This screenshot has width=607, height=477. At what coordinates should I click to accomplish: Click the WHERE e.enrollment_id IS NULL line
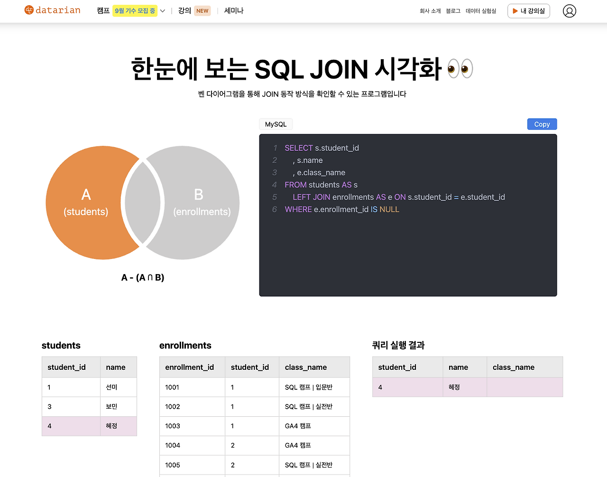tap(342, 210)
